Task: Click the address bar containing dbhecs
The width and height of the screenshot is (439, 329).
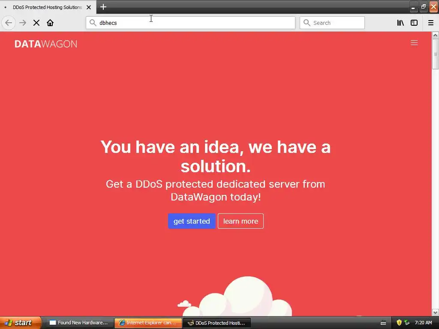Action: (x=190, y=23)
